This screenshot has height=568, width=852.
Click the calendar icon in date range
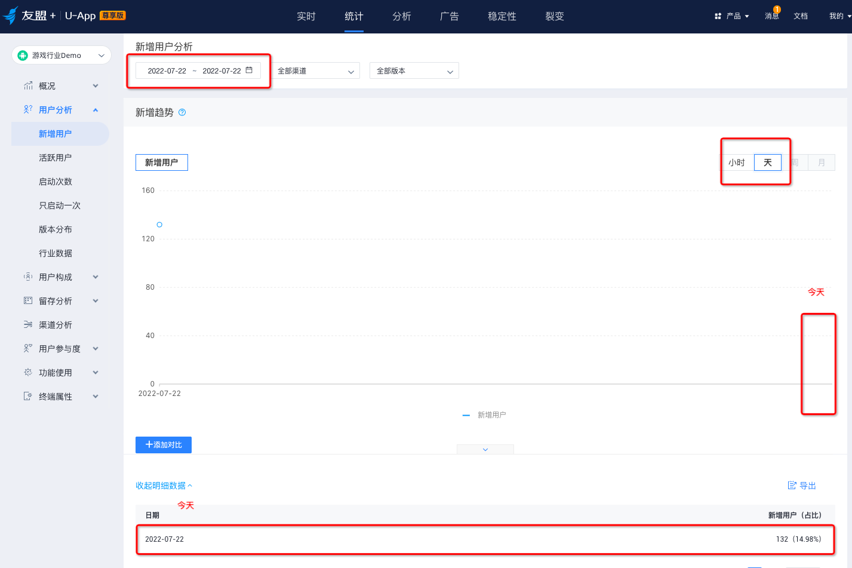click(249, 70)
